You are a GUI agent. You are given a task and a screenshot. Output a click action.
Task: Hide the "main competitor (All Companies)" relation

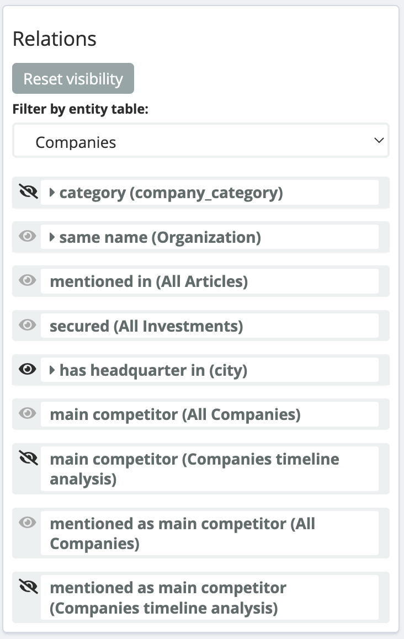pos(27,413)
